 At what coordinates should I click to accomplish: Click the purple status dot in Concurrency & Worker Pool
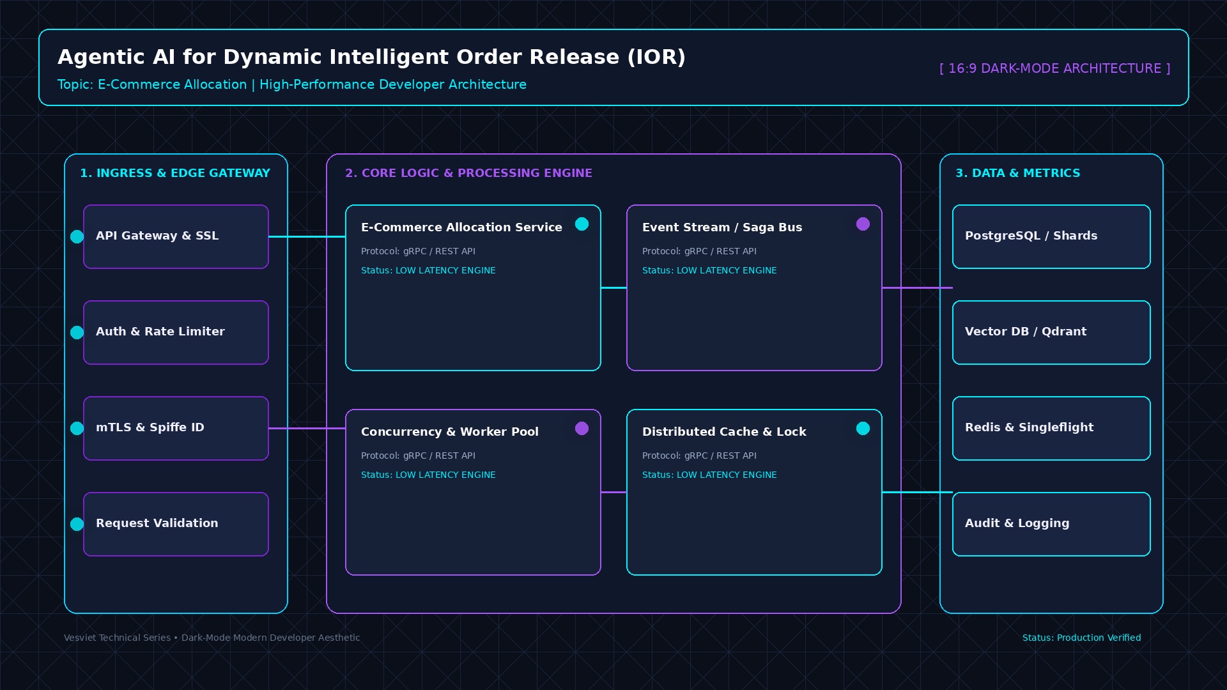point(582,428)
